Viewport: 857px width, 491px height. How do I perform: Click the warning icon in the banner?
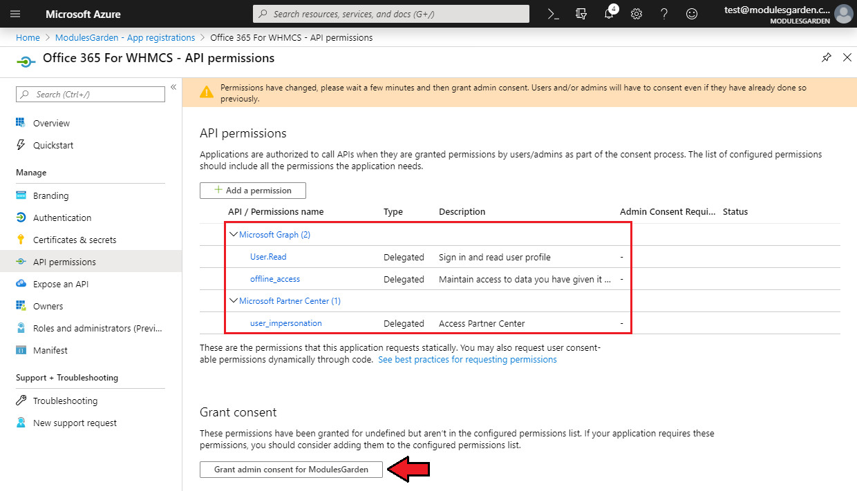[x=206, y=92]
